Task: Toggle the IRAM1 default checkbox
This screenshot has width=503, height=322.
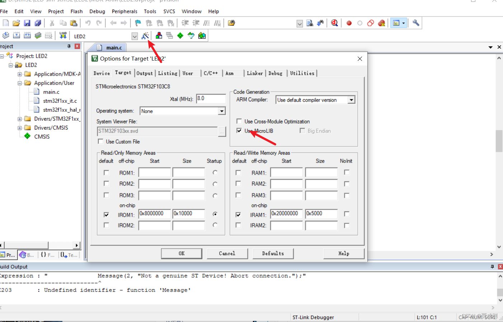Action: [238, 215]
